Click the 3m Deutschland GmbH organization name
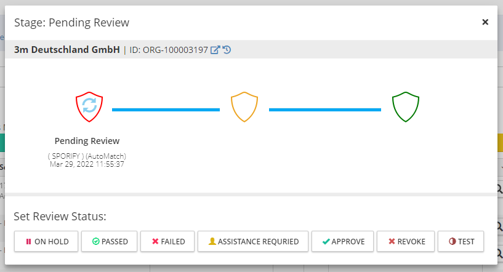Screen dimensions: 503x272 (x=67, y=50)
